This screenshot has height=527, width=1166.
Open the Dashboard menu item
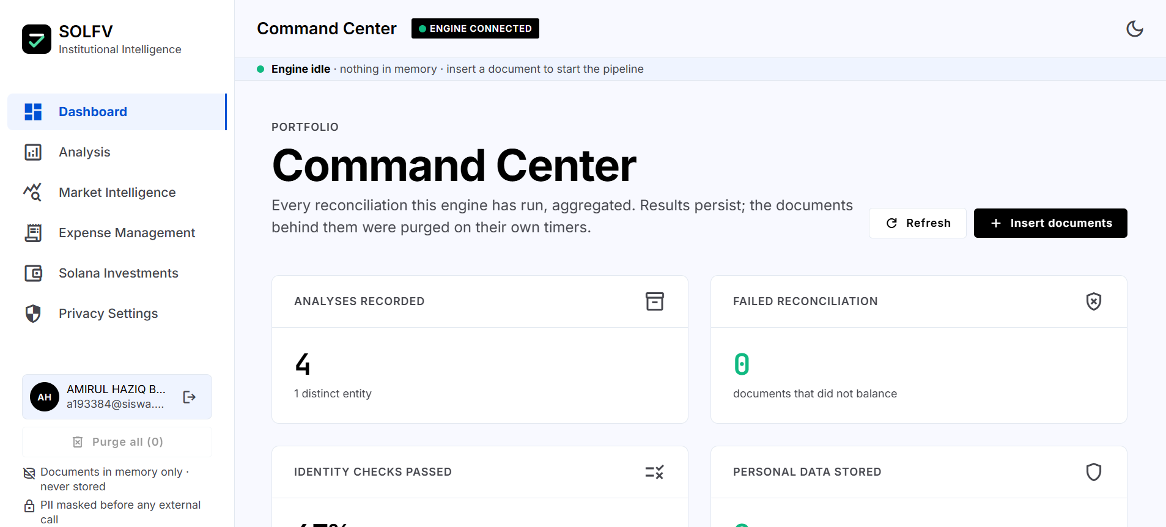click(116, 112)
